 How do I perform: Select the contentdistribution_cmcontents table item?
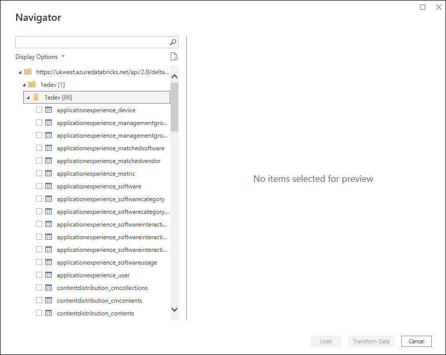point(99,301)
